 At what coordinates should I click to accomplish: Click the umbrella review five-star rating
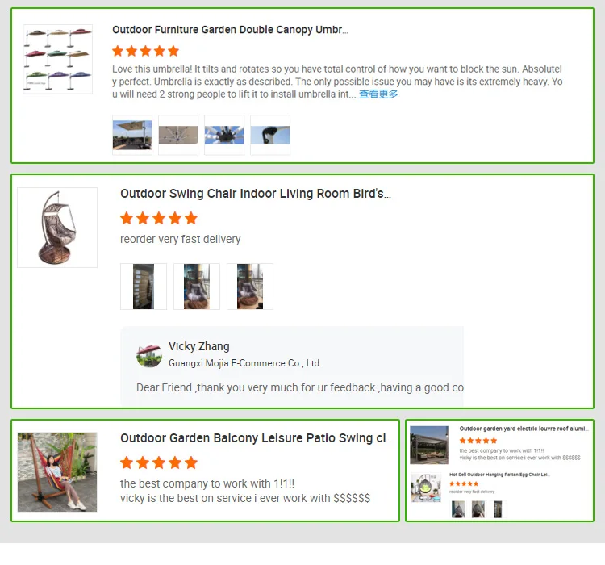(146, 51)
